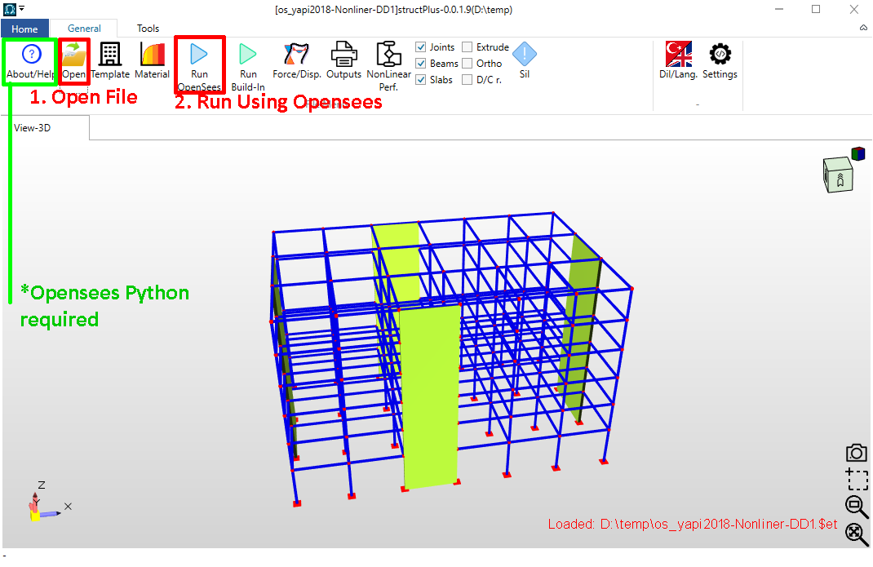Click the Open file folder icon

pyautogui.click(x=74, y=55)
